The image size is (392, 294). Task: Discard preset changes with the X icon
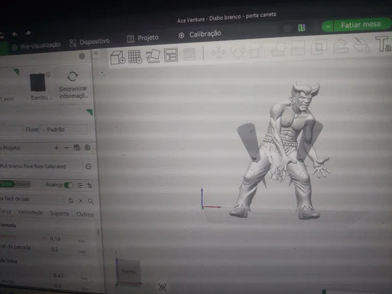click(x=81, y=201)
